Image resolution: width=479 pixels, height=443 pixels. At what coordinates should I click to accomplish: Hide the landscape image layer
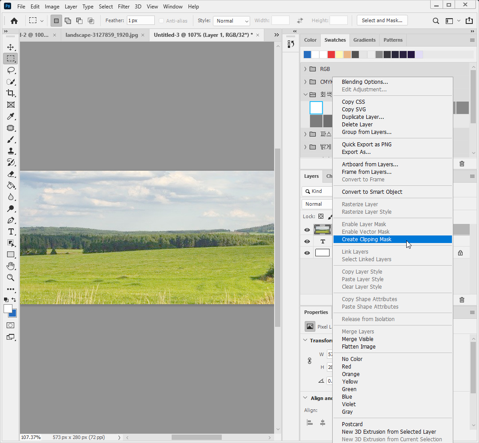pos(307,230)
